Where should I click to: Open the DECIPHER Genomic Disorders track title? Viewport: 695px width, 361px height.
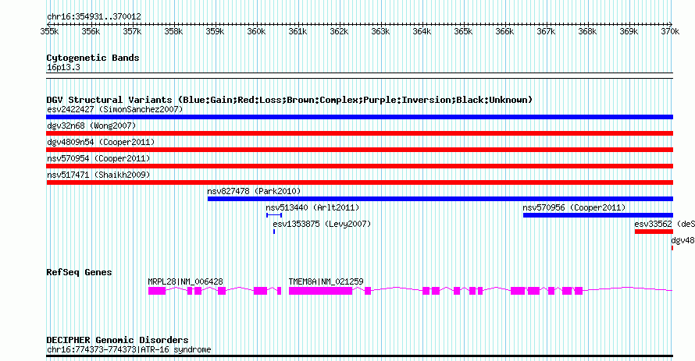tap(117, 340)
